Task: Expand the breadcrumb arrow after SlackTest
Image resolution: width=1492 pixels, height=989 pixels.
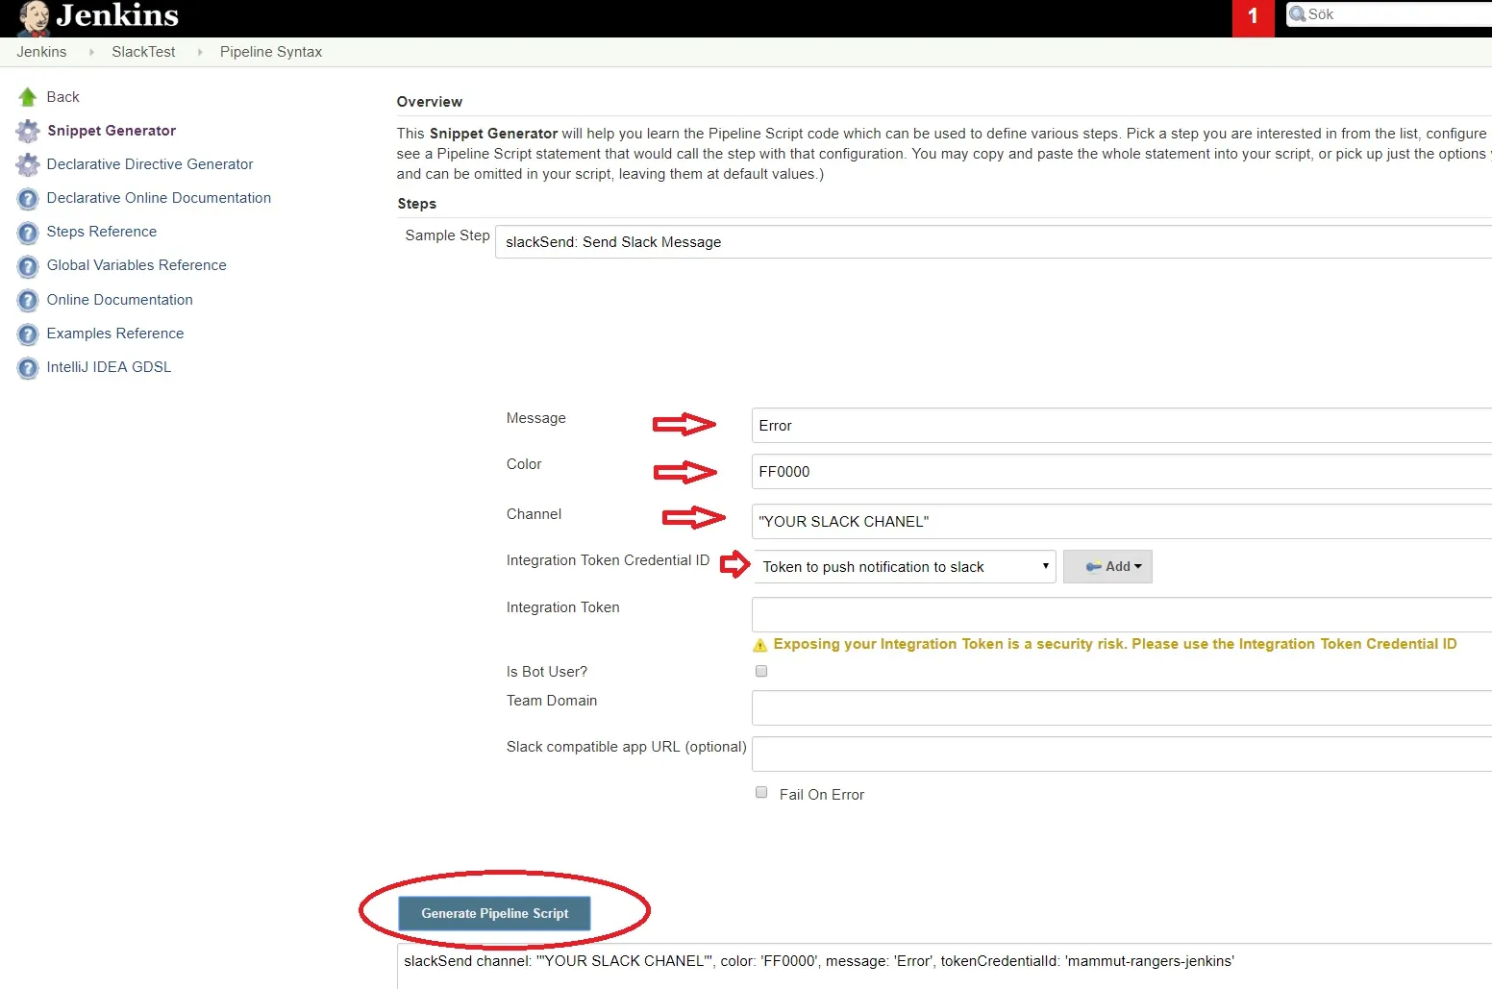Action: tap(200, 52)
